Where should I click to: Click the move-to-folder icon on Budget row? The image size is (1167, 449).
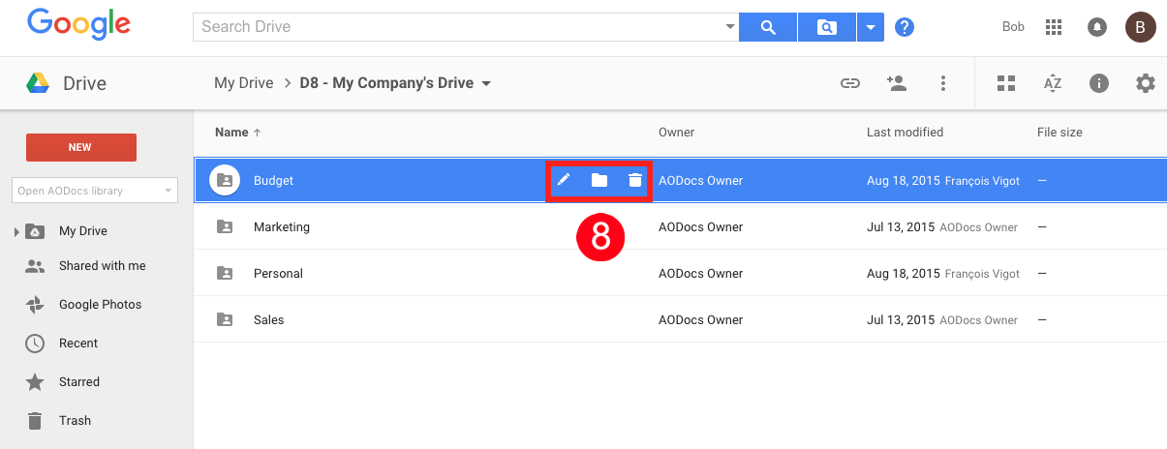(599, 180)
